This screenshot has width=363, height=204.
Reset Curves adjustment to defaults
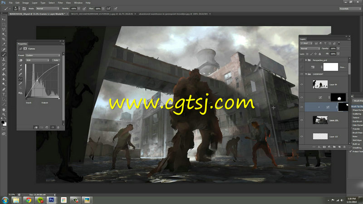point(47,127)
